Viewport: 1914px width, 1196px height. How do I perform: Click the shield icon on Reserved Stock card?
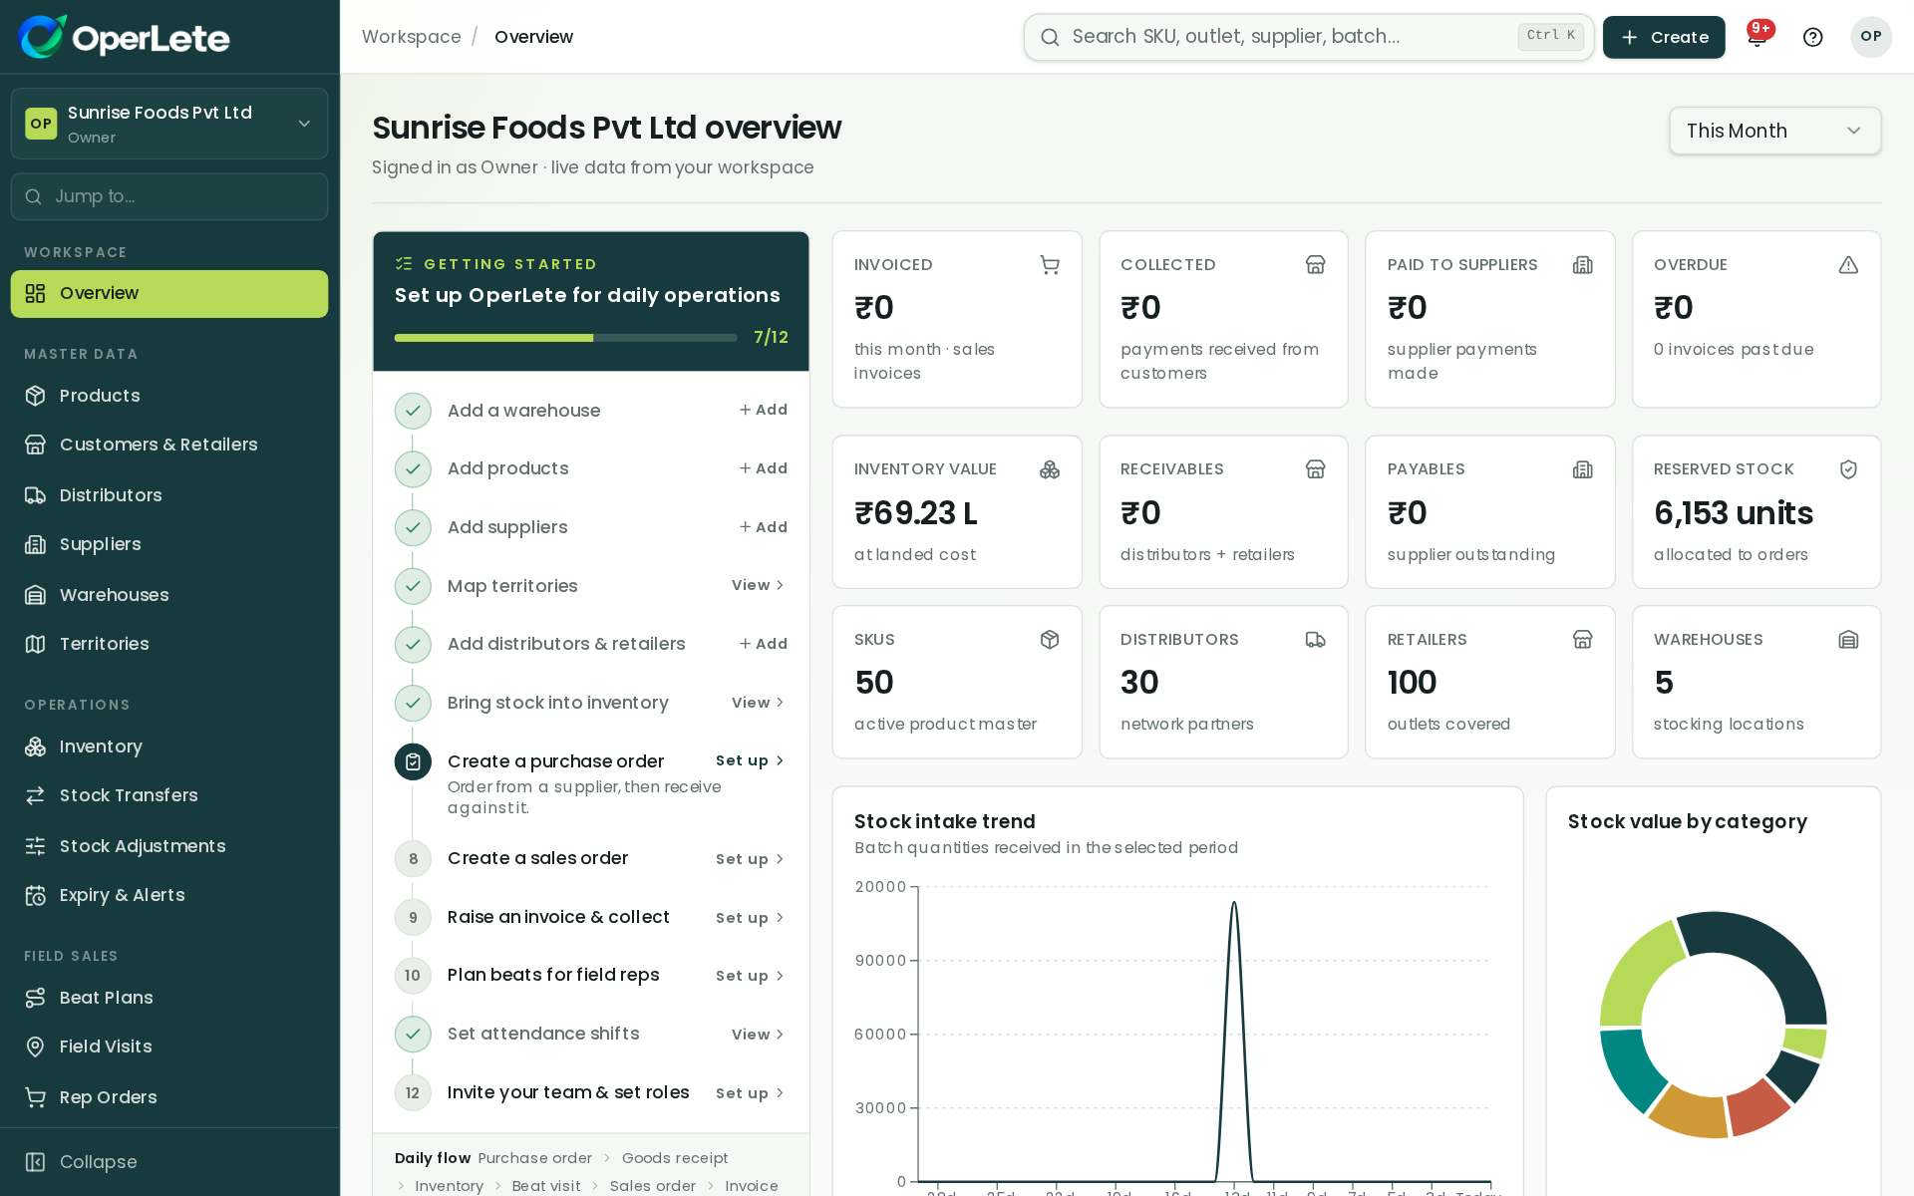(x=1848, y=469)
